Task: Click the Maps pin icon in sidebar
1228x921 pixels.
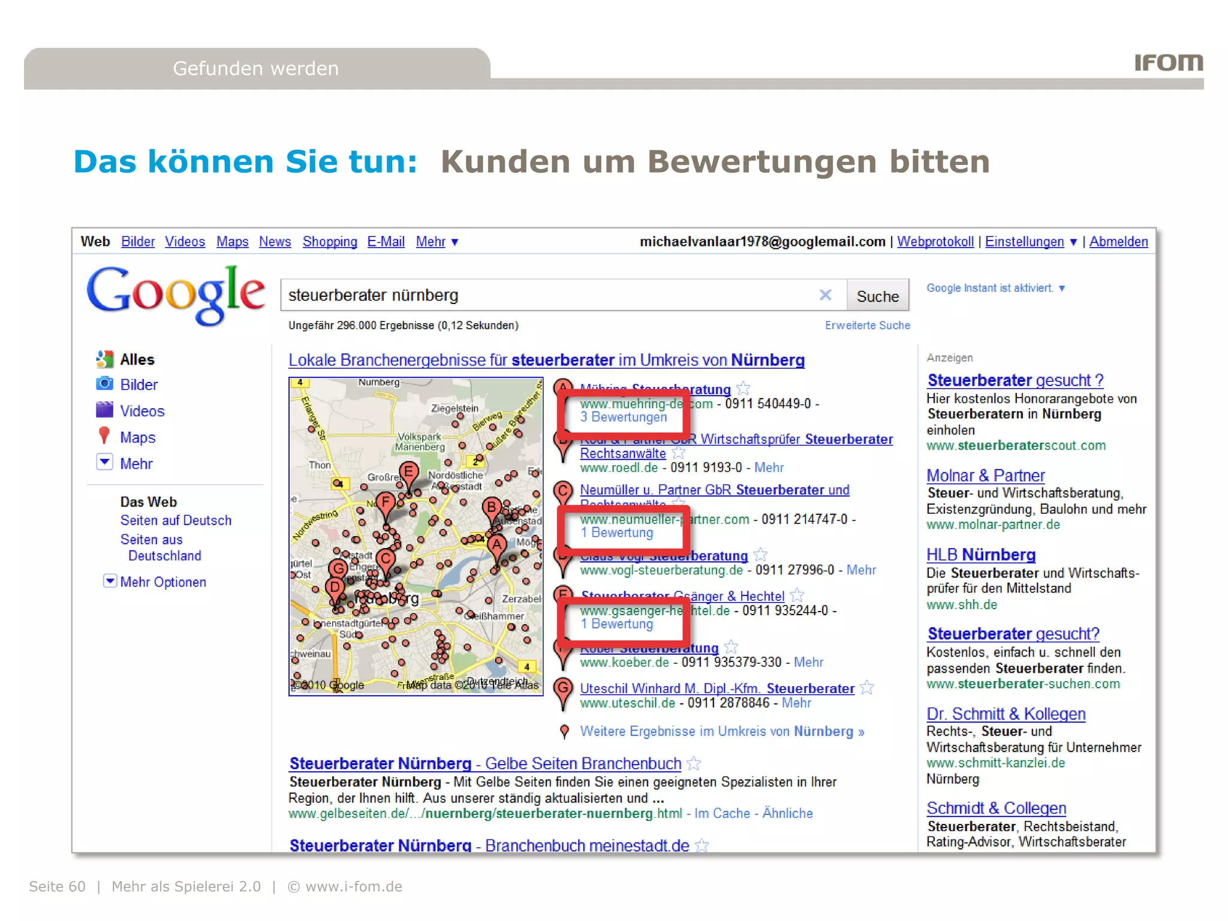Action: 104,435
